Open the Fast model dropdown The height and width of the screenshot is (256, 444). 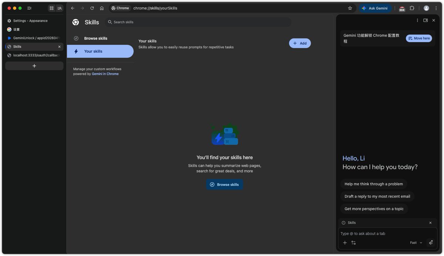tap(416, 243)
